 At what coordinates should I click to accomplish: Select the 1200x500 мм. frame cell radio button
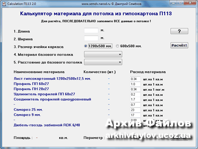click(x=86, y=46)
